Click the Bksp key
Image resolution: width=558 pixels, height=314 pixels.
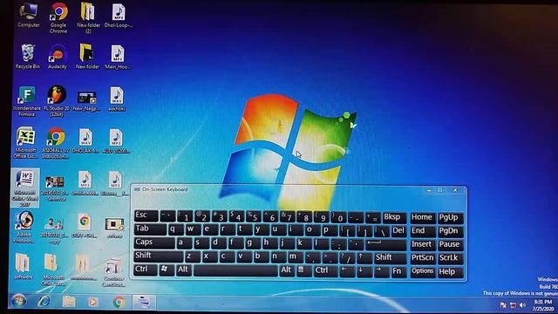(394, 217)
